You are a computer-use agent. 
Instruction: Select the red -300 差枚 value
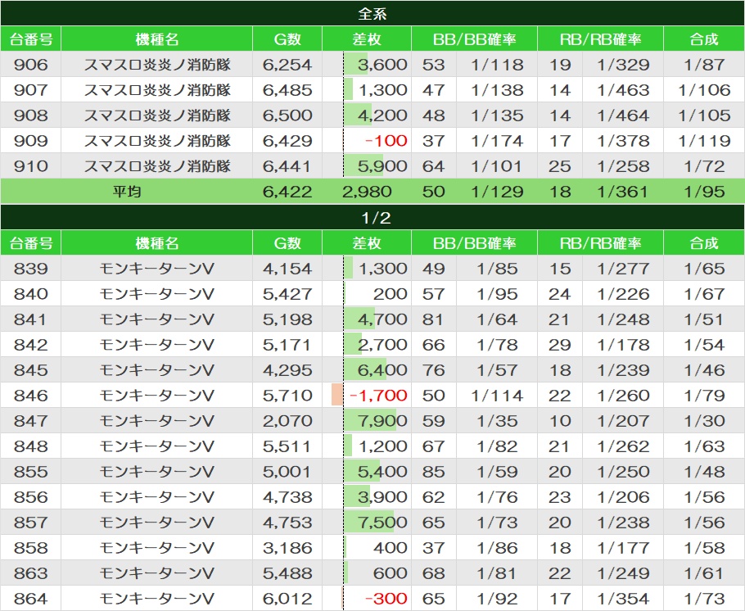click(386, 599)
